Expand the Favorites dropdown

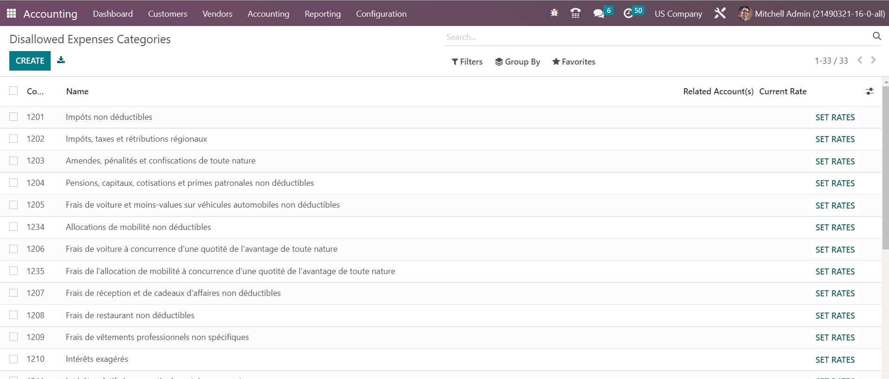[573, 62]
